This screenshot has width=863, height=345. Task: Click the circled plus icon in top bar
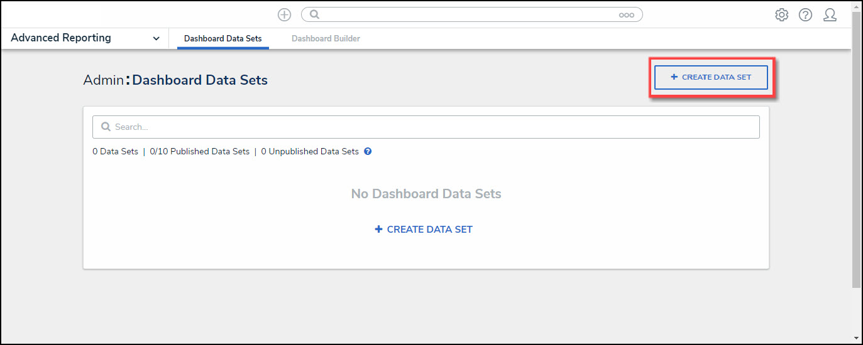[284, 14]
